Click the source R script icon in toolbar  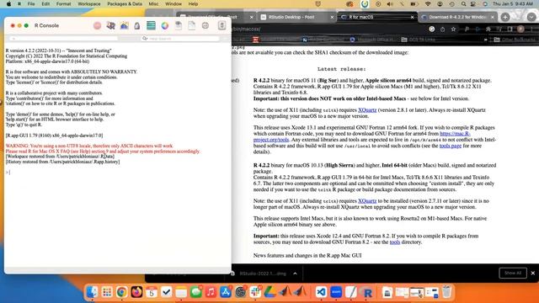[x=110, y=25]
